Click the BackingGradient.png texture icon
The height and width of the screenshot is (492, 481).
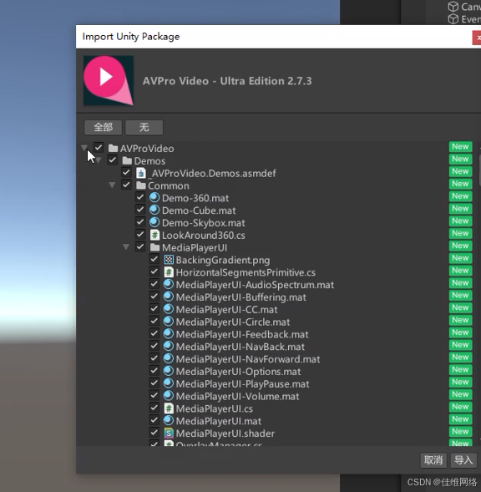tap(169, 260)
